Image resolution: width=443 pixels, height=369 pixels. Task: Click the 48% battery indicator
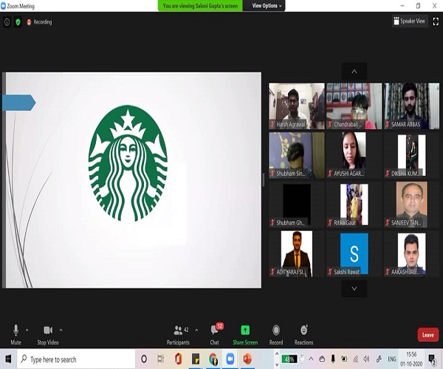coord(289,359)
